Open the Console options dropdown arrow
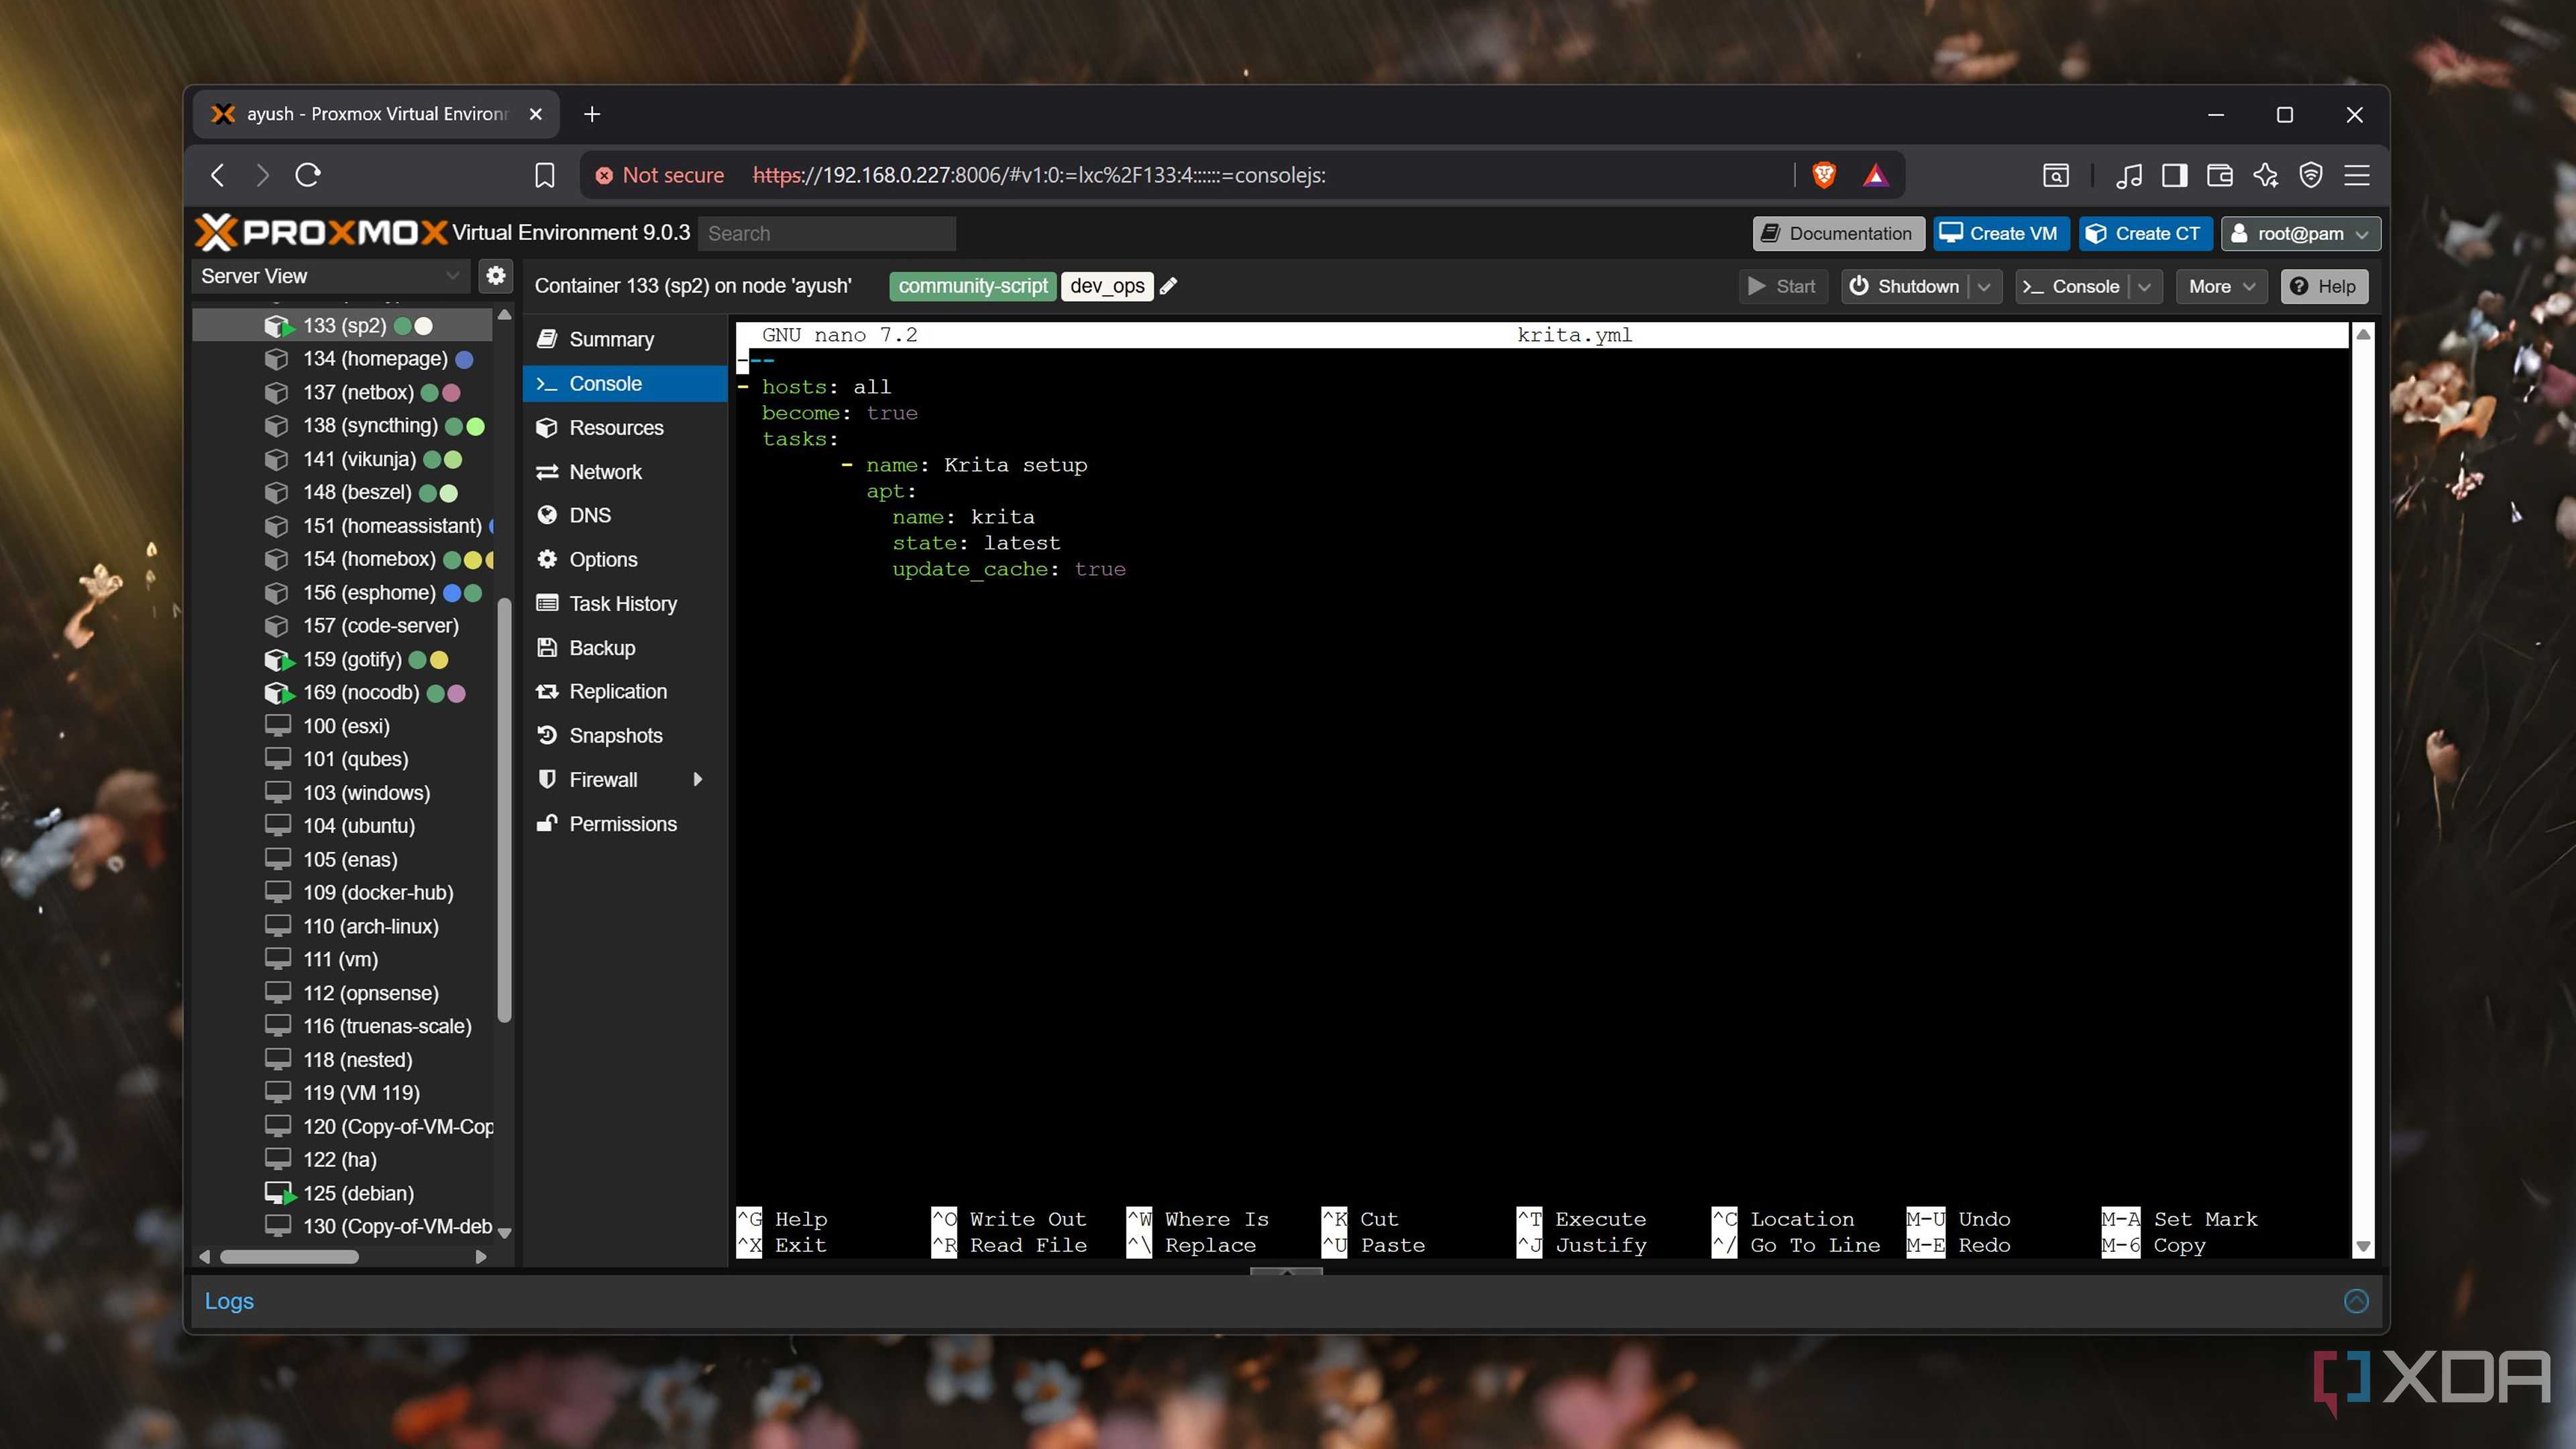Screen dimensions: 2576x1449 click(x=2144, y=286)
